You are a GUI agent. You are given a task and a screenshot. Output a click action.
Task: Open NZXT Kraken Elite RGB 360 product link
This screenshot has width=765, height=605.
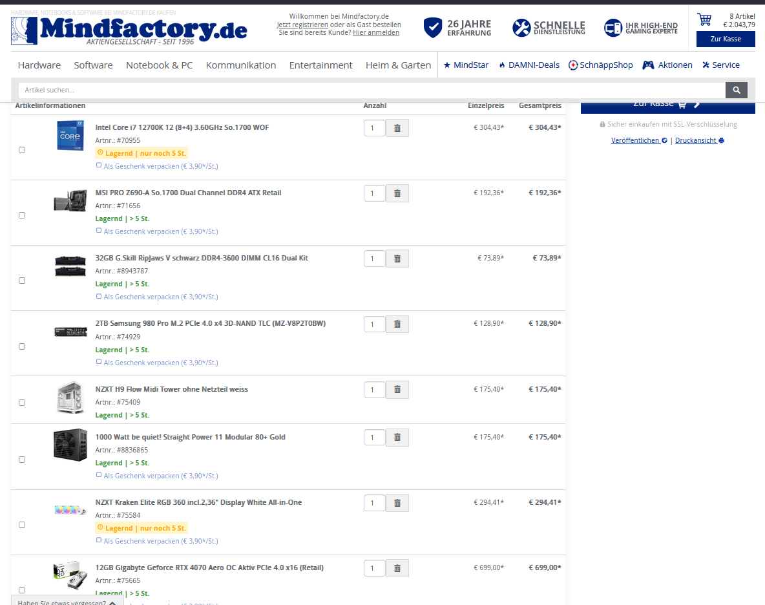(198, 502)
